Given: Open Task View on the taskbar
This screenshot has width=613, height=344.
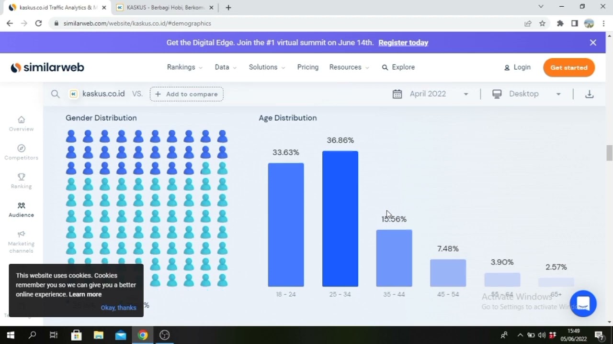Looking at the screenshot, I should coord(54,335).
